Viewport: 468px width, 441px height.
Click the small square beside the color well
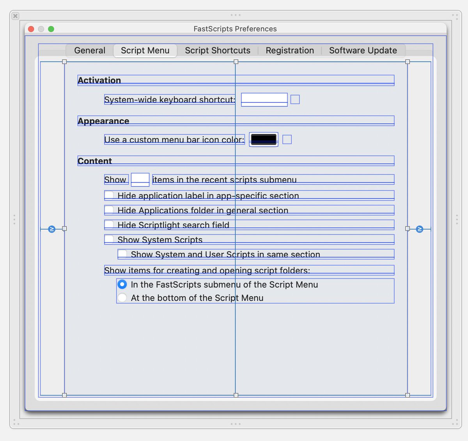287,139
